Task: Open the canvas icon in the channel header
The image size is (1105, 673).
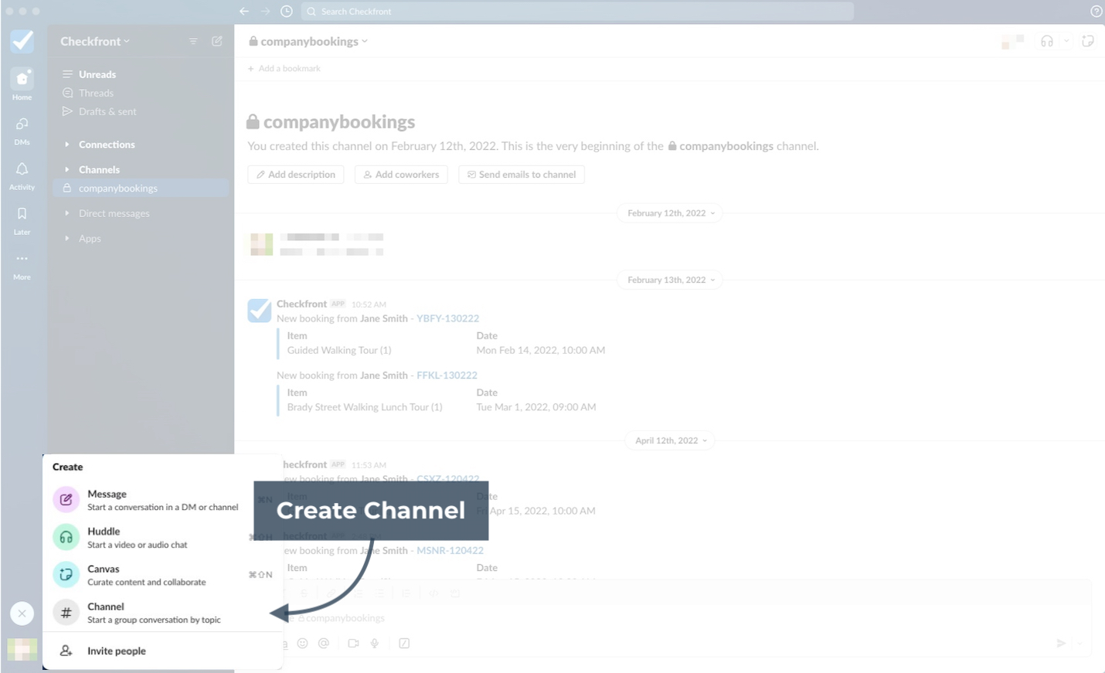Action: pos(1088,41)
